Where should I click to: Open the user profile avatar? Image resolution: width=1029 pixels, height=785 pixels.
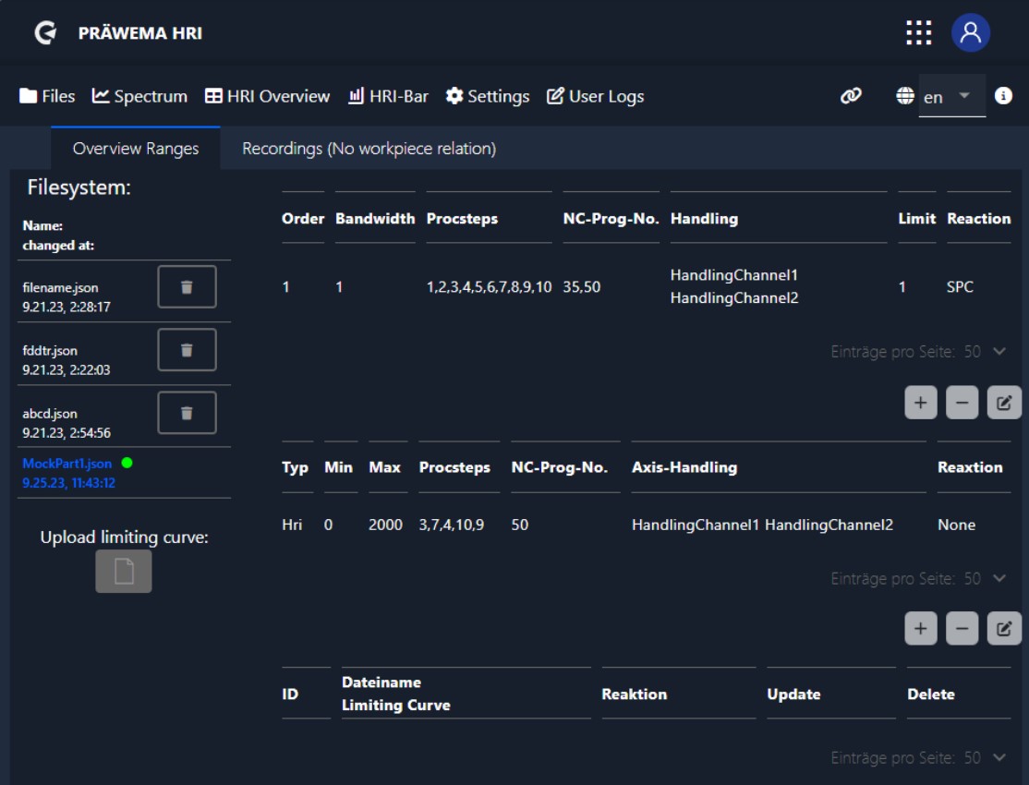(x=971, y=33)
